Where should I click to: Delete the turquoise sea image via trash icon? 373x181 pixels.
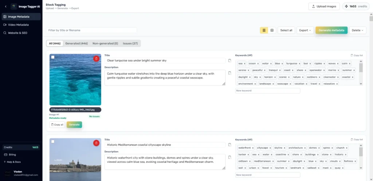(x=96, y=59)
